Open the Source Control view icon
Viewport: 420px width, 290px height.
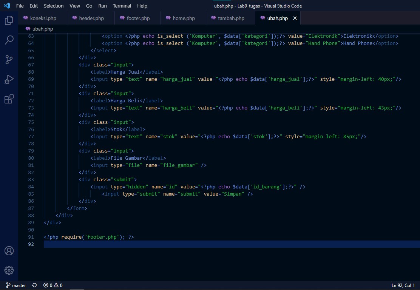[x=9, y=59]
